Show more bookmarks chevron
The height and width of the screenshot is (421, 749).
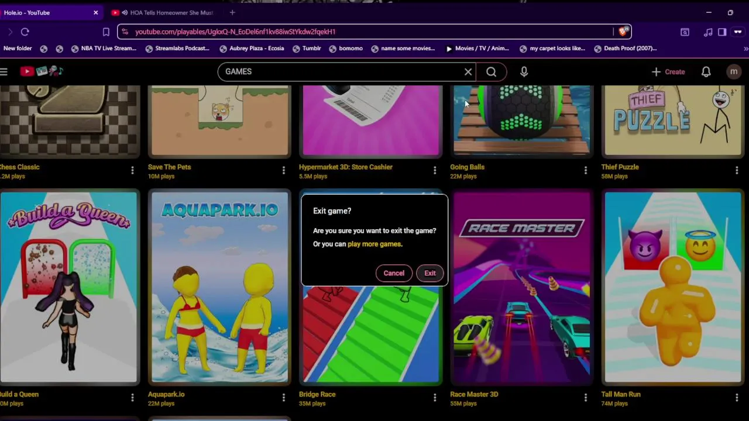point(745,49)
